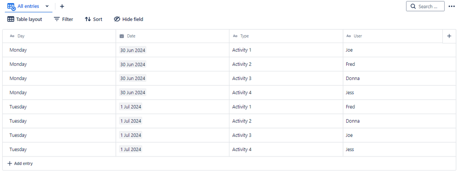
Task: Open the three-dot more options menu
Action: pyautogui.click(x=452, y=6)
